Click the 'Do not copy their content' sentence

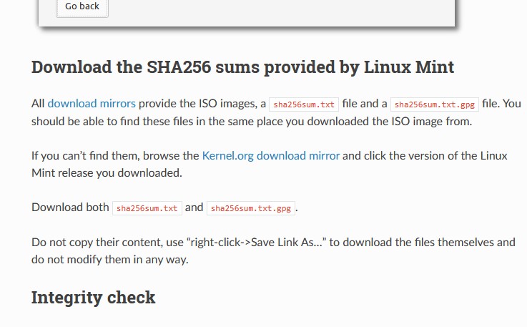click(273, 250)
